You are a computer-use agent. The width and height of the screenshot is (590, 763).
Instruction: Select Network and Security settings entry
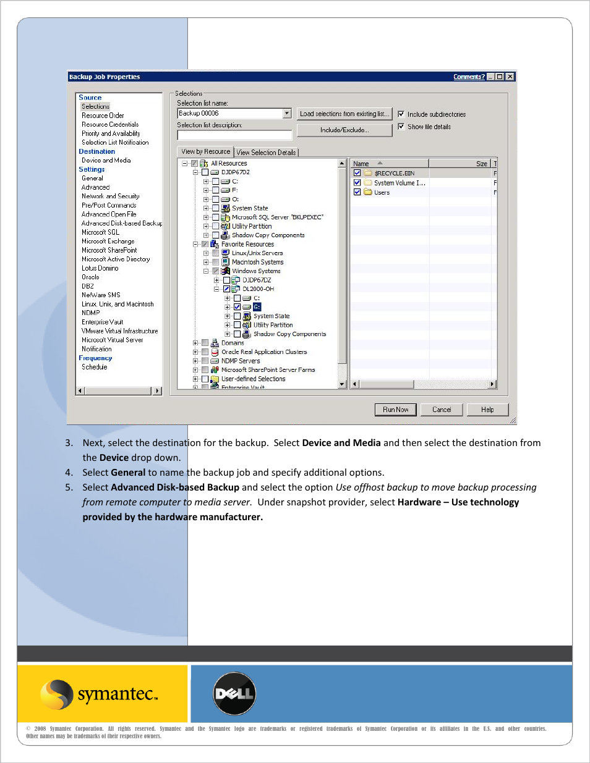(111, 196)
